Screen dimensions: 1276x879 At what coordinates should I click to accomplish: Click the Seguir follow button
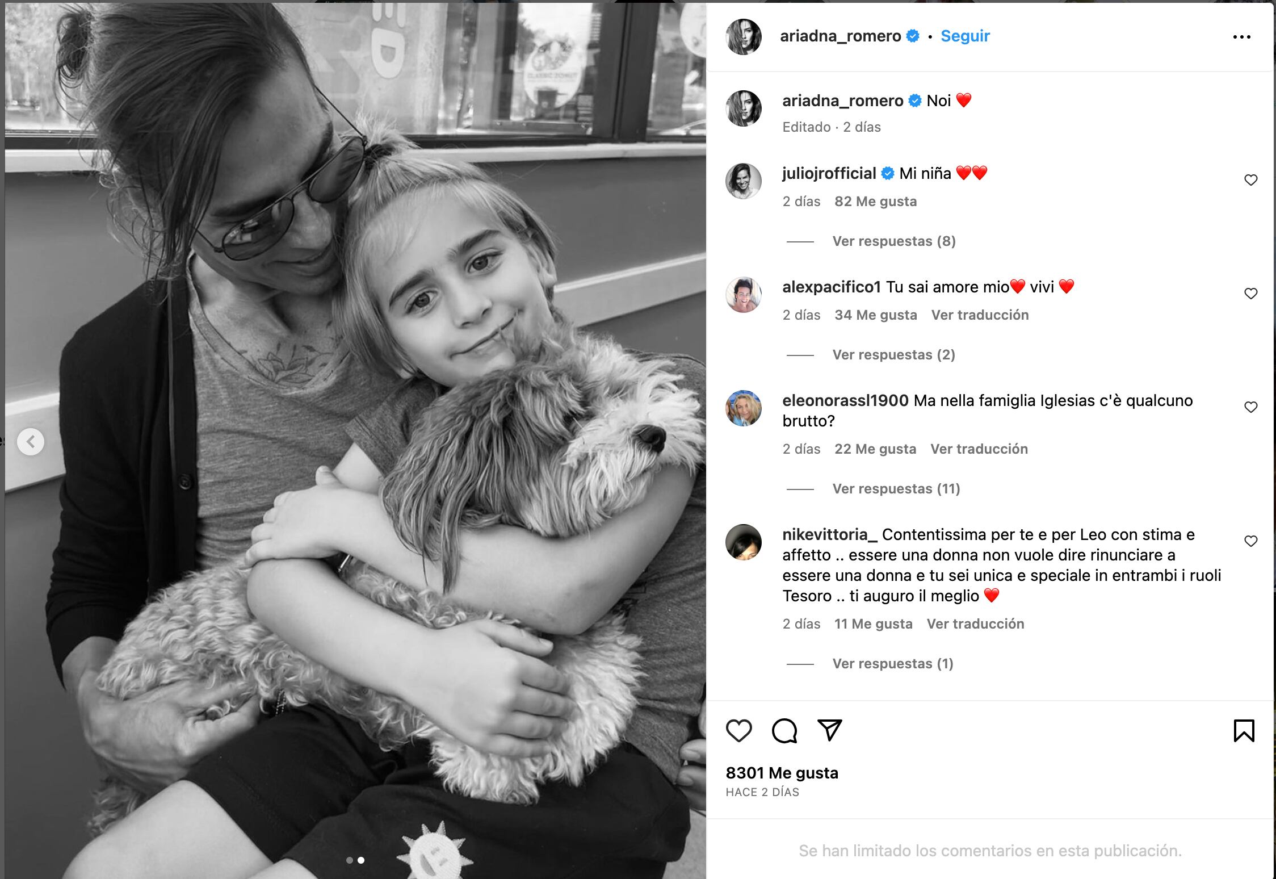[965, 36]
